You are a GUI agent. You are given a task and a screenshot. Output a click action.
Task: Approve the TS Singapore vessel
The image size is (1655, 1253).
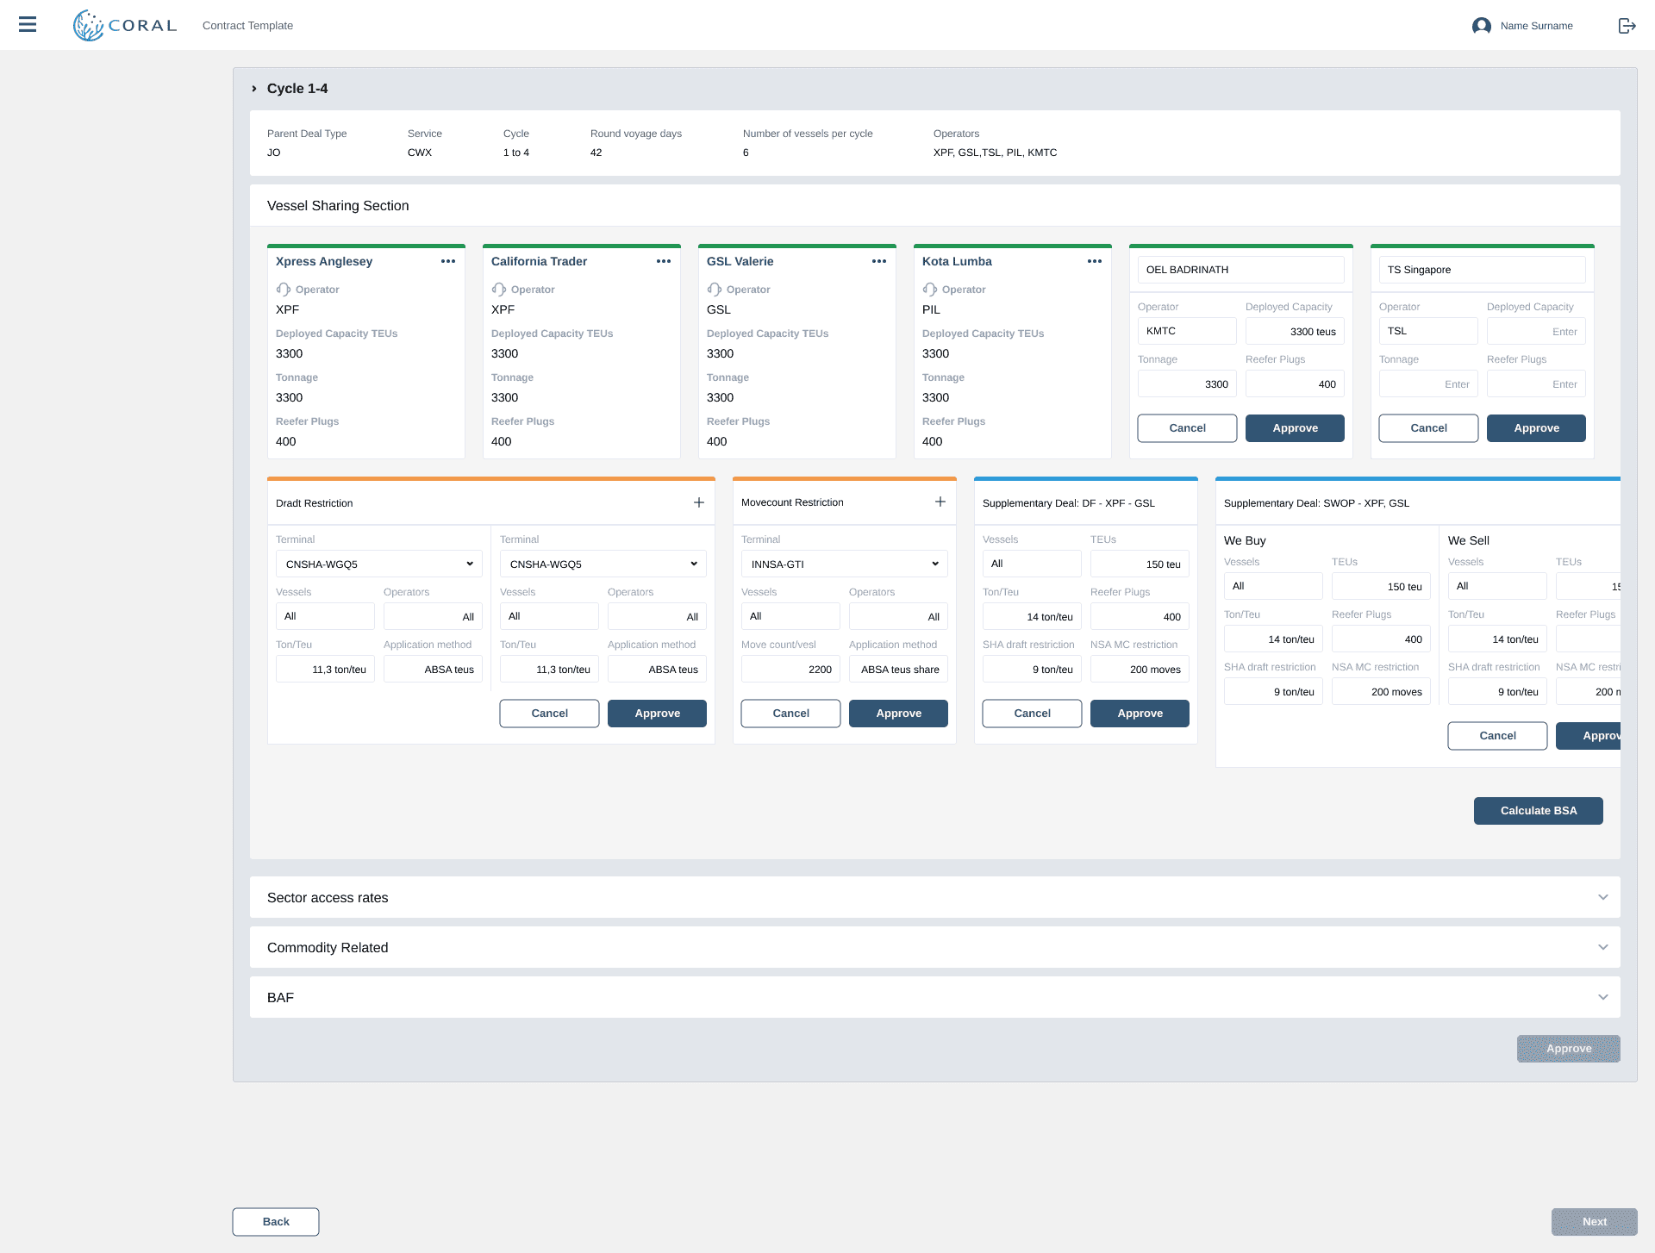(x=1536, y=428)
